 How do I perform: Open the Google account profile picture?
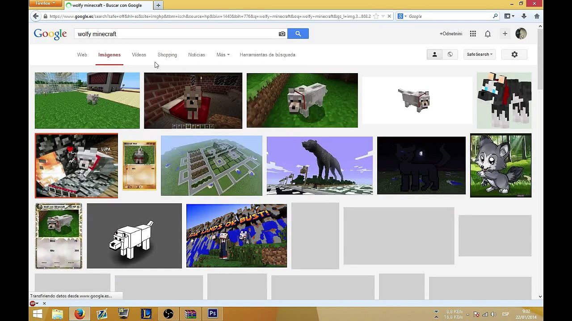point(521,33)
